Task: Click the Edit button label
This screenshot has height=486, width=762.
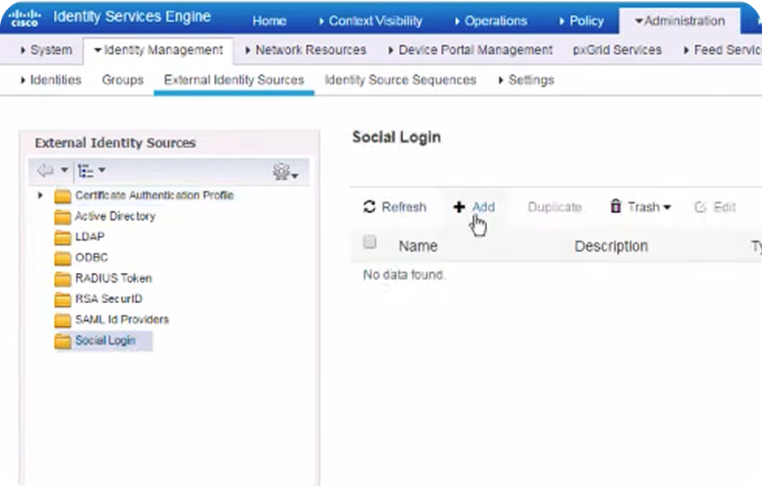Action: tap(725, 208)
